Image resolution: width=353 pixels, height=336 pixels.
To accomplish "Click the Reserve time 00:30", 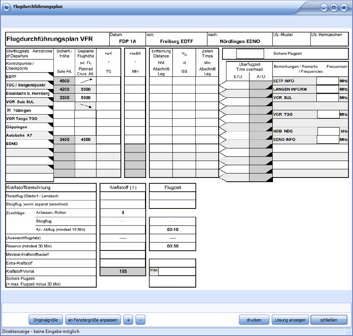I will (x=172, y=246).
